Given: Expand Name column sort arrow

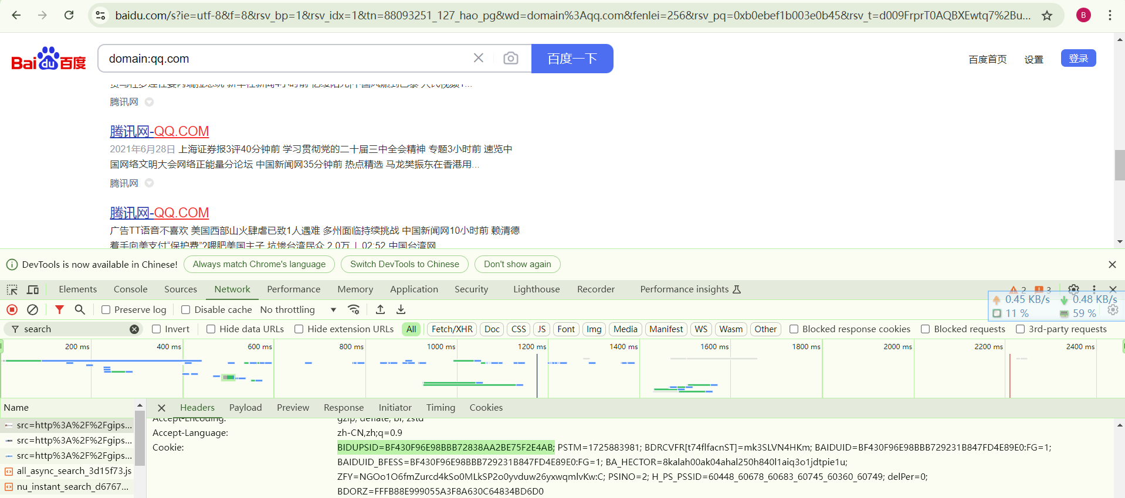Looking at the screenshot, I should [x=140, y=405].
